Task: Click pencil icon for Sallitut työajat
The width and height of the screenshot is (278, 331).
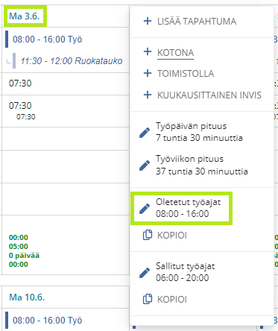Action: [145, 273]
